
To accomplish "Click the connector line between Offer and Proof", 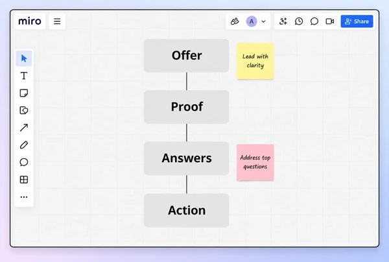I will coord(187,81).
